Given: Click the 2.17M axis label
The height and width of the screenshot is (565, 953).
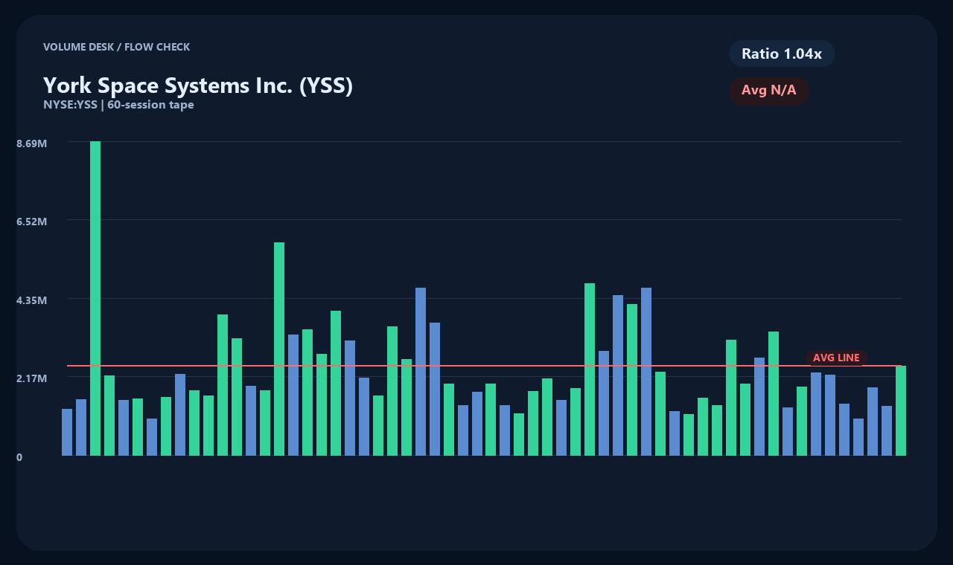Looking at the screenshot, I should click(32, 378).
